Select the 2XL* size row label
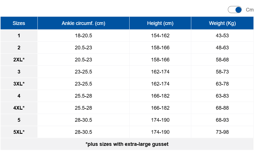This screenshot has width=258, height=152. coord(19,60)
